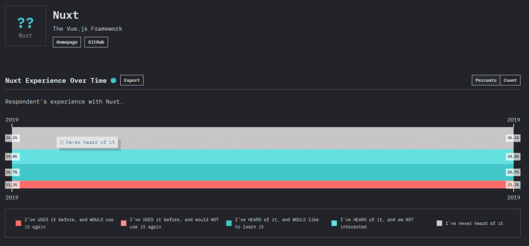Click the right 11.3% value label

513,185
